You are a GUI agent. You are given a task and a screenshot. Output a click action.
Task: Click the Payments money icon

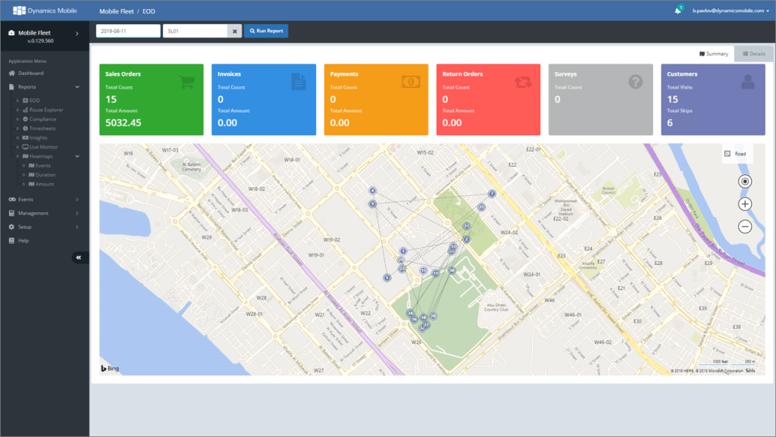[411, 82]
